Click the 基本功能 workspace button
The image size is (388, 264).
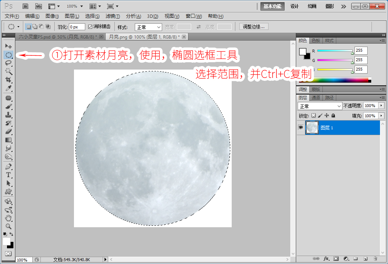pos(272,7)
